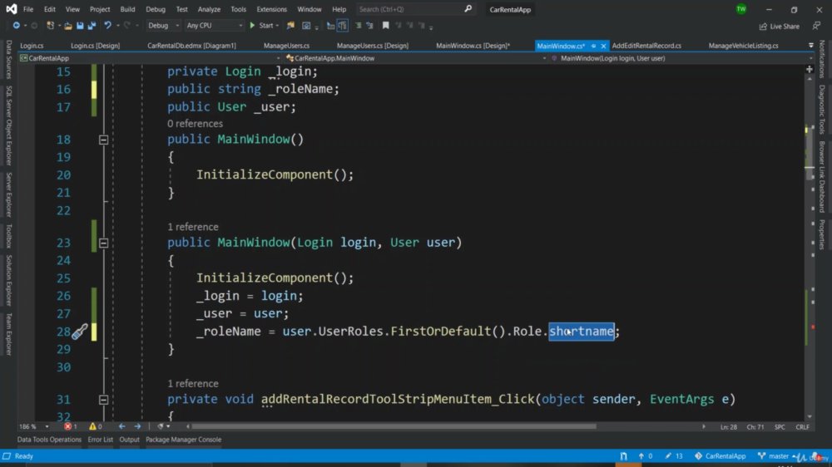Click the pending changes pencil count in status bar
This screenshot has height=467, width=832.
coord(674,456)
